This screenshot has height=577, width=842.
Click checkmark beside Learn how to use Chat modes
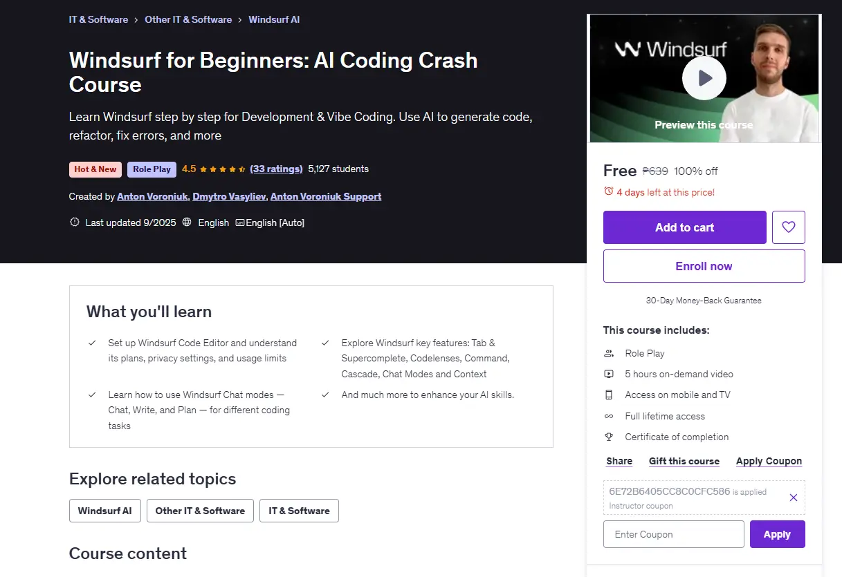[x=92, y=395]
